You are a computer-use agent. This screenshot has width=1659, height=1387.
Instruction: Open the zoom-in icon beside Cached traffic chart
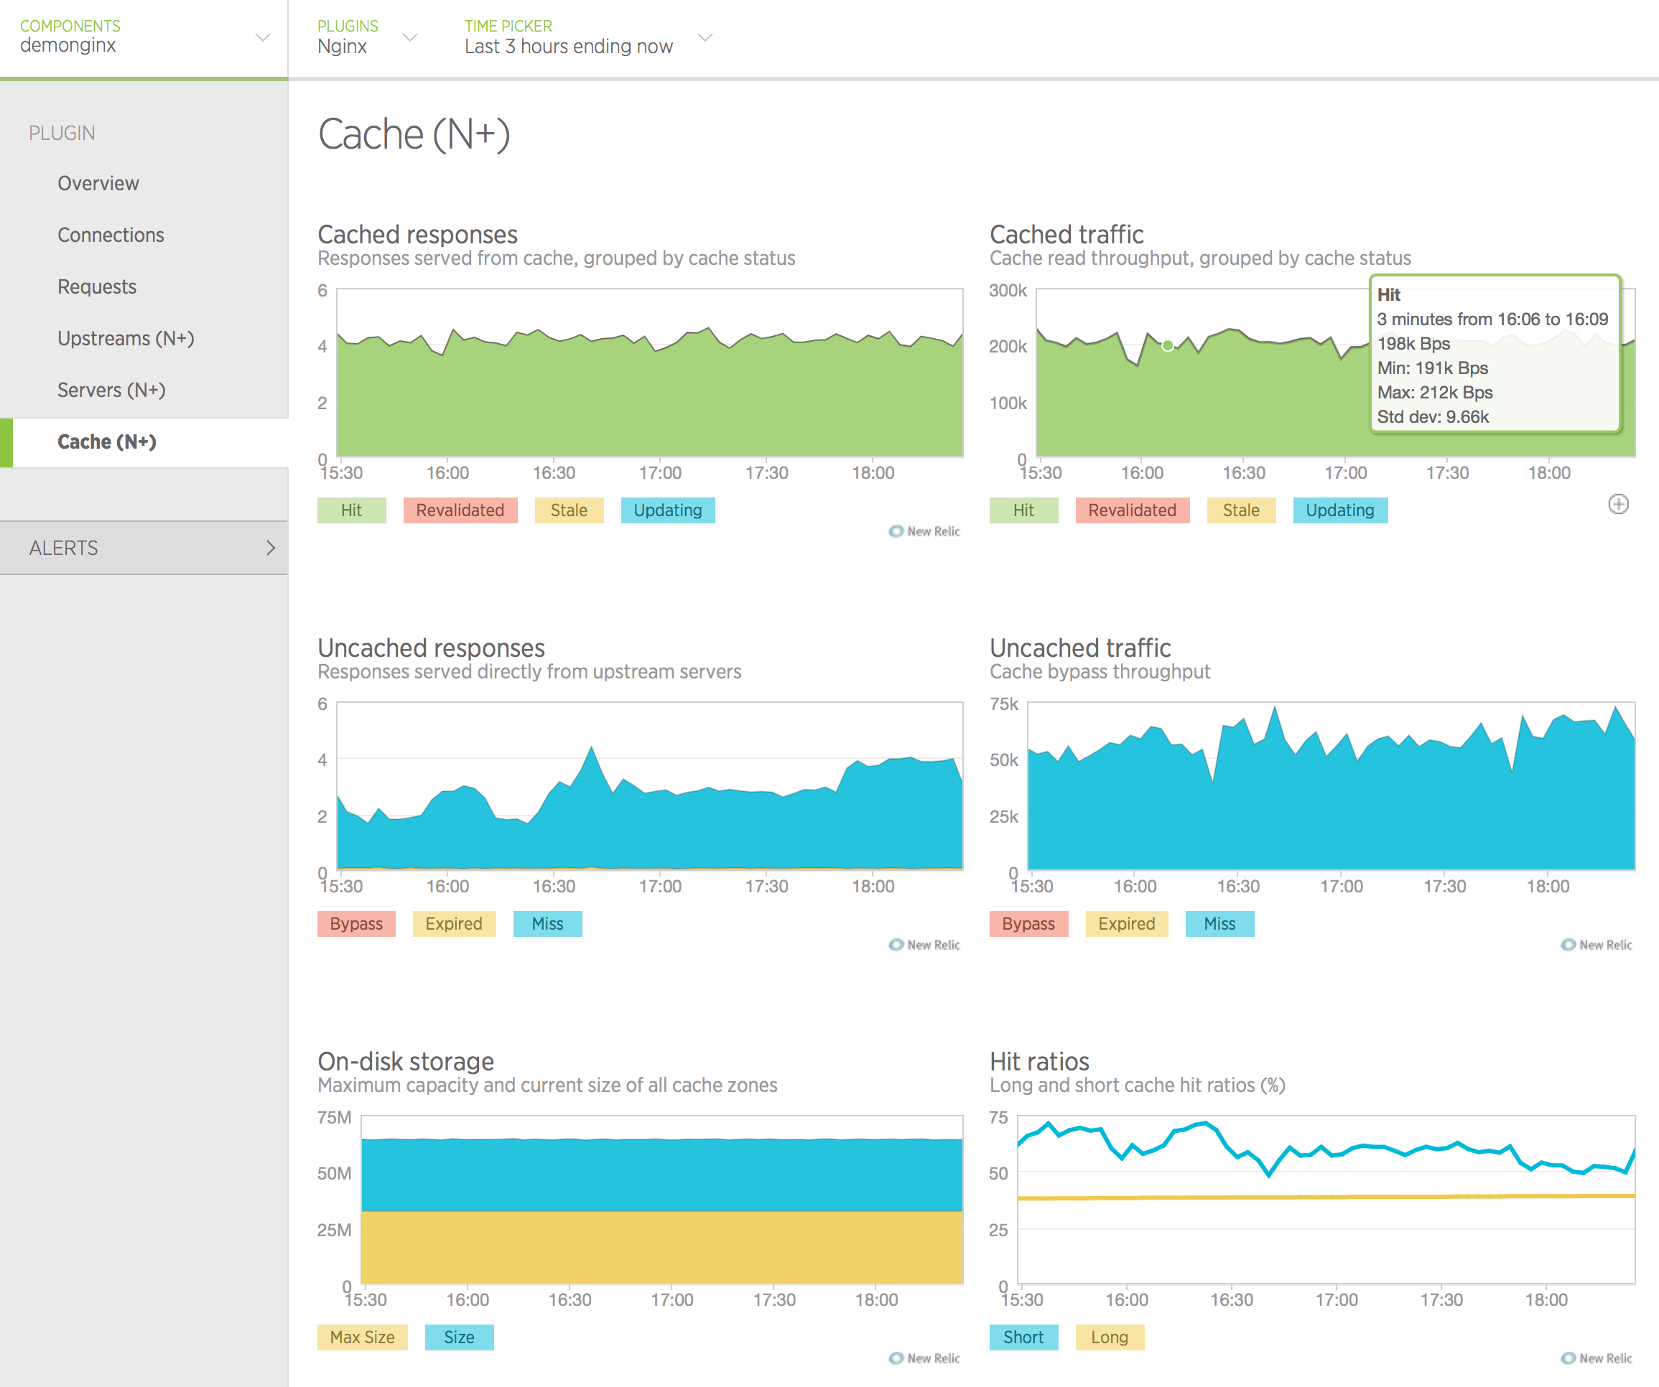1619,504
